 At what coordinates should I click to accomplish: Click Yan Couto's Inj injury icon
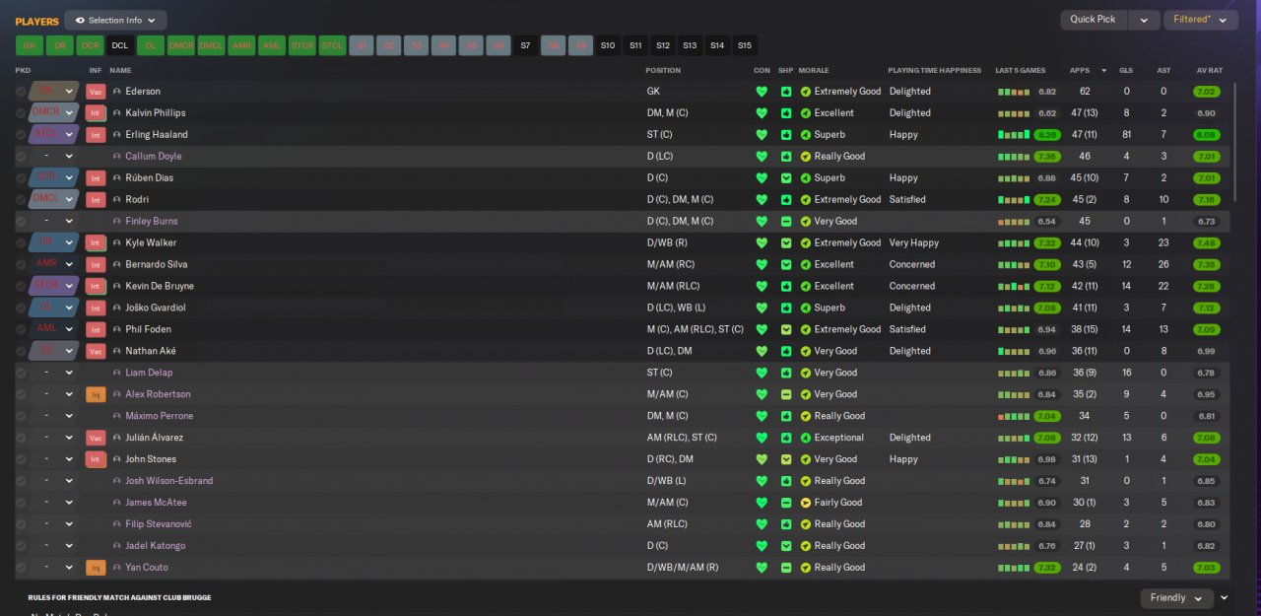pyautogui.click(x=96, y=568)
